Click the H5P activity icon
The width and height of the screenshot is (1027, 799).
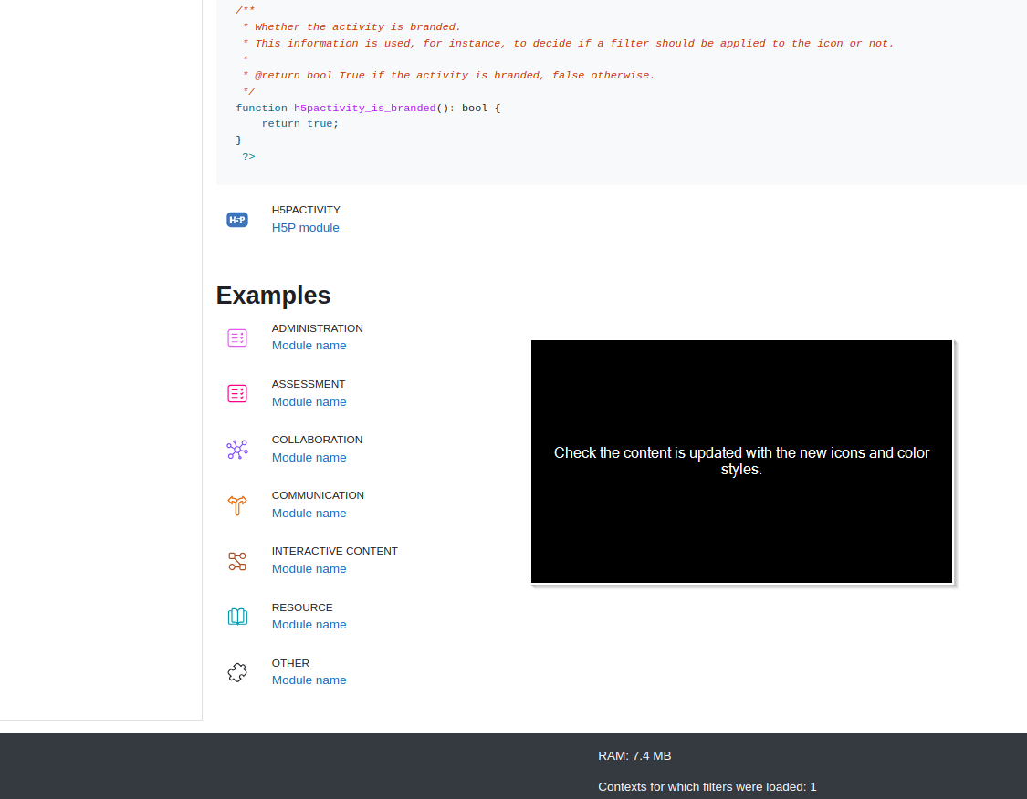pyautogui.click(x=237, y=220)
